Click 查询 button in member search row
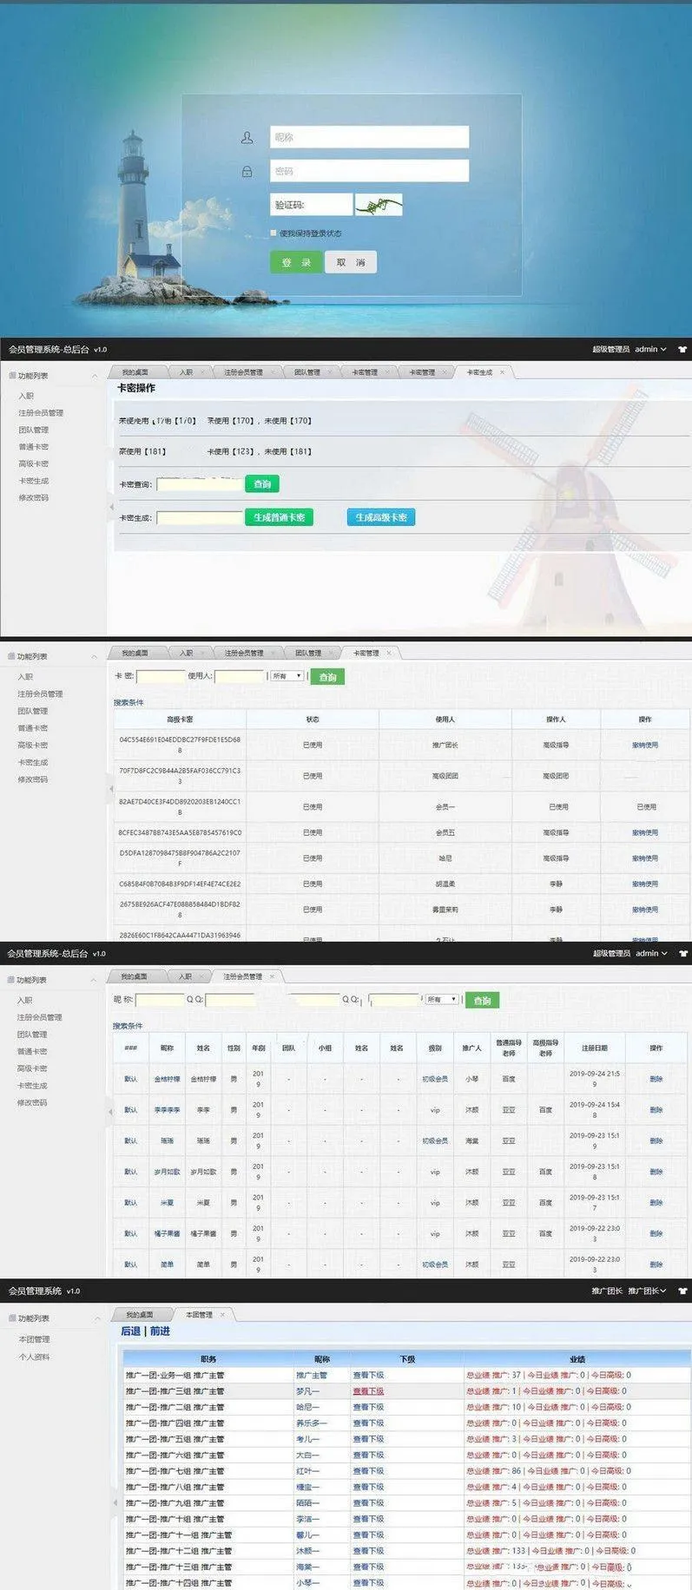 click(x=482, y=1001)
